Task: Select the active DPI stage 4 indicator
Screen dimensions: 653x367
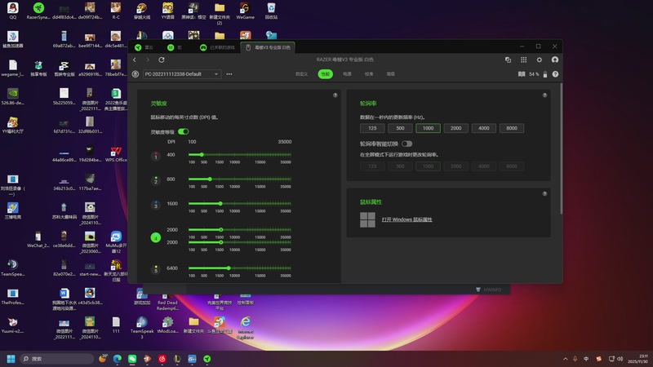Action: (156, 237)
